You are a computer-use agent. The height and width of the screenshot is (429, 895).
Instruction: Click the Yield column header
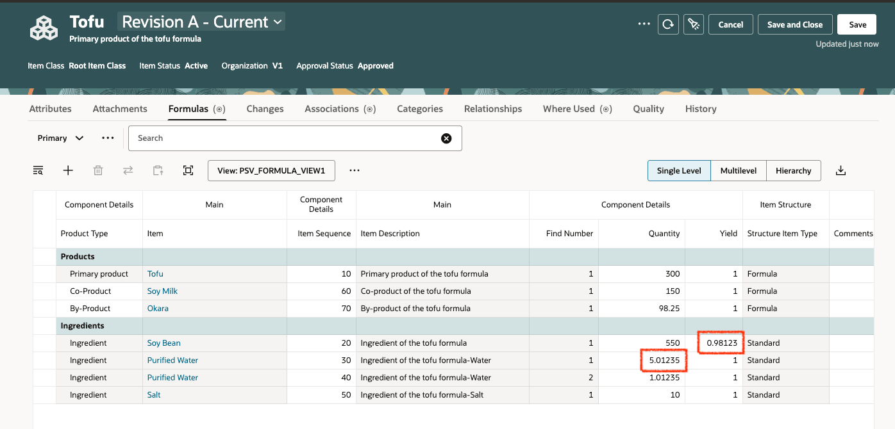(714, 234)
